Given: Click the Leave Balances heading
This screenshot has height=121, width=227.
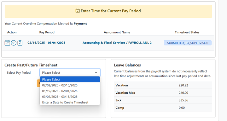Looking at the screenshot, I should point(127,65).
